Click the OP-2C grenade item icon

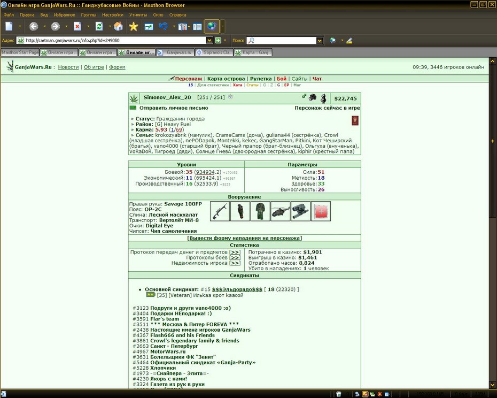tap(240, 211)
